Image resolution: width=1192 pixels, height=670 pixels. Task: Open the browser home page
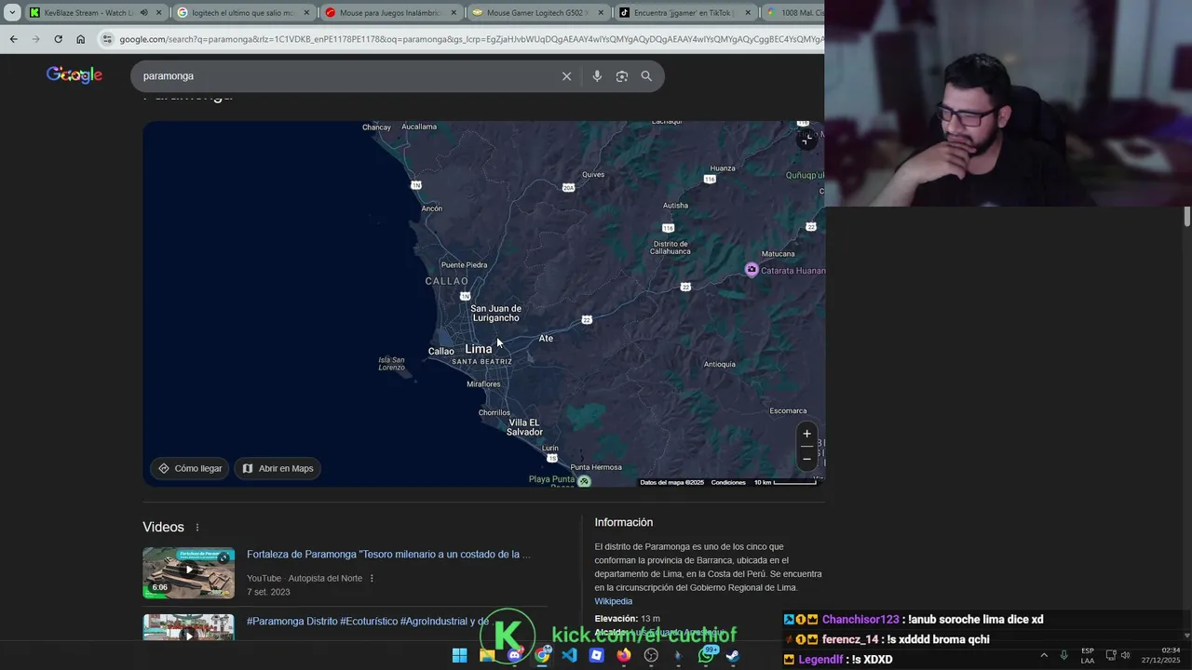[81, 39]
